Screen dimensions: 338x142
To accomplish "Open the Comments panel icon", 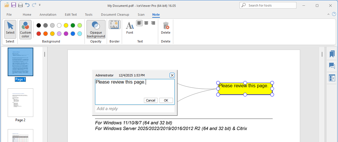I will (332, 66).
